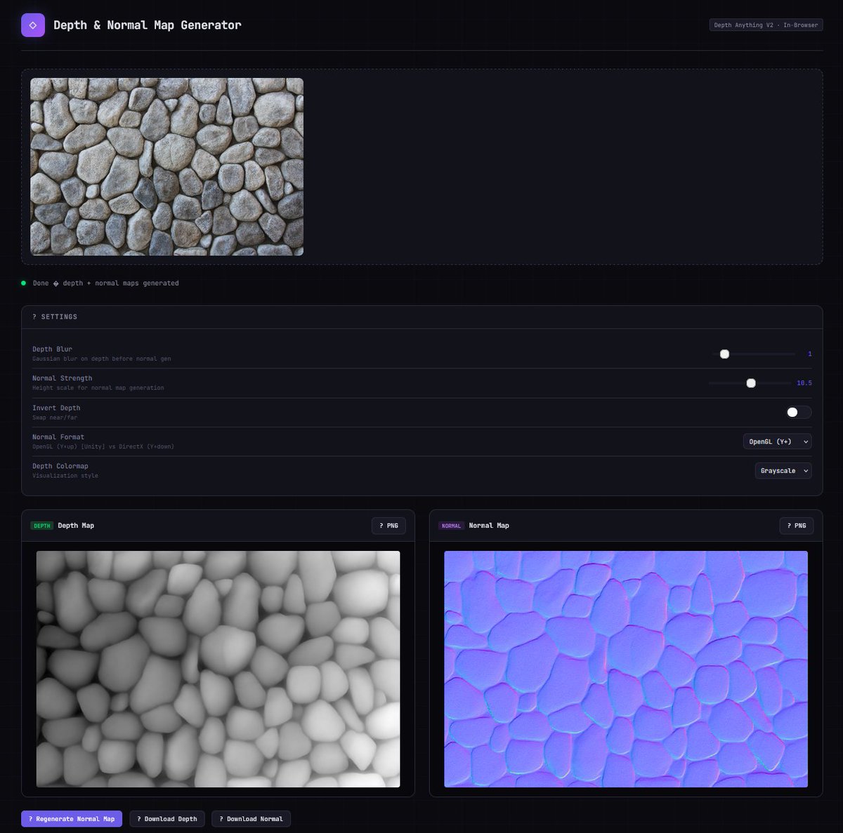Click the Download Normal button
The image size is (843, 833).
tap(251, 819)
